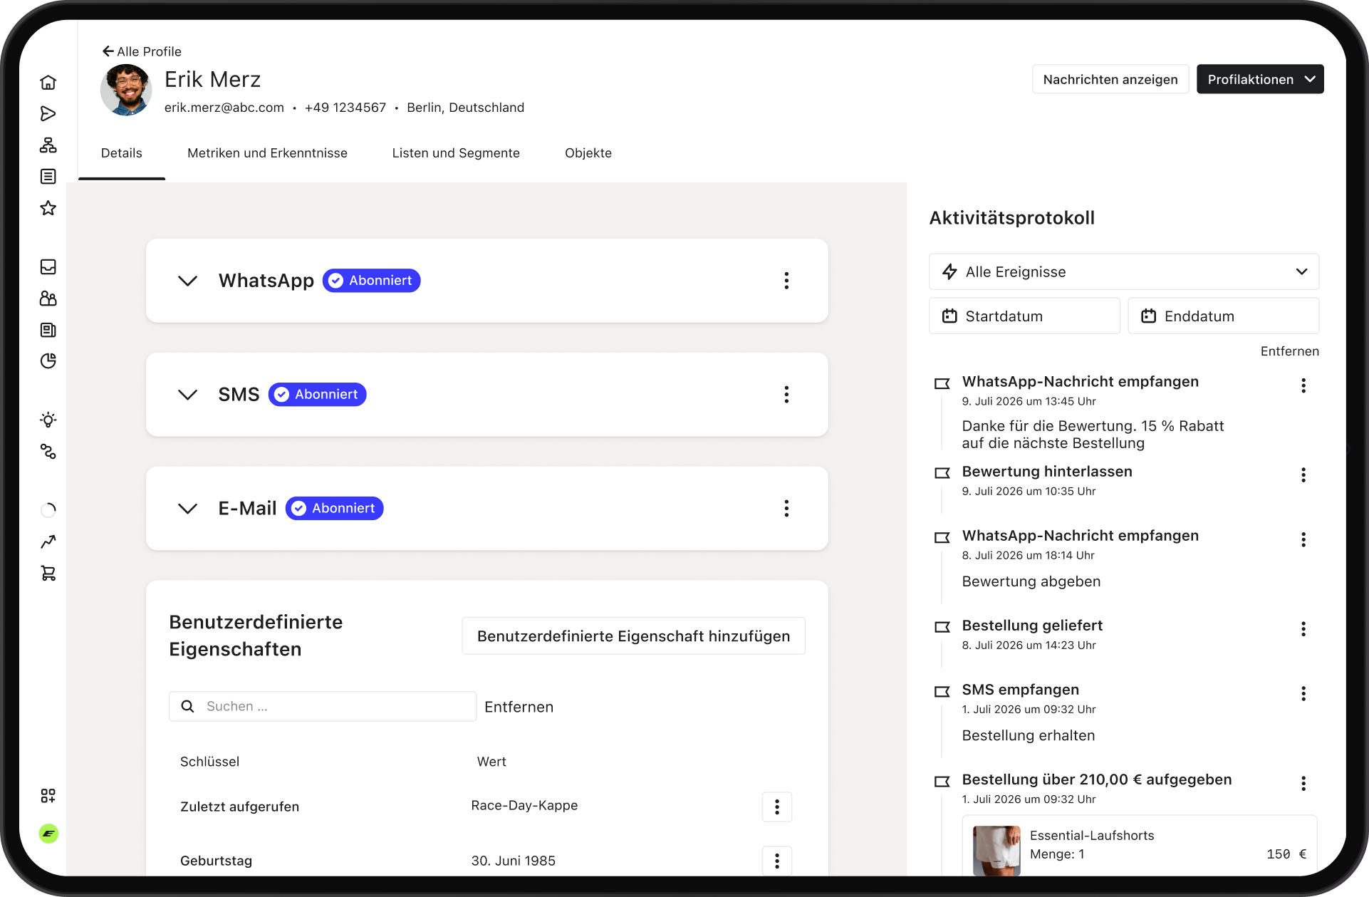Screen dimensions: 1369x897
Task: Open the Profilaktionen dropdown button
Action: (x=1260, y=79)
